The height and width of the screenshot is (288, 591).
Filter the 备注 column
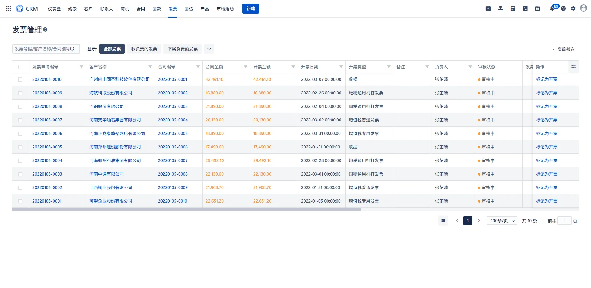(x=427, y=67)
